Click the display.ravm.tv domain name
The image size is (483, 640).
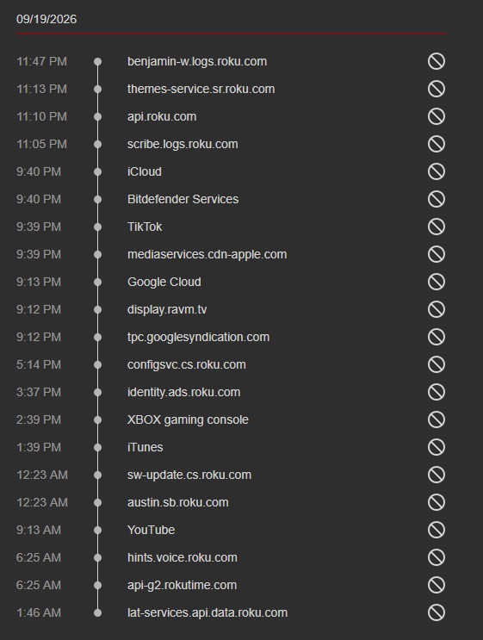tap(167, 309)
